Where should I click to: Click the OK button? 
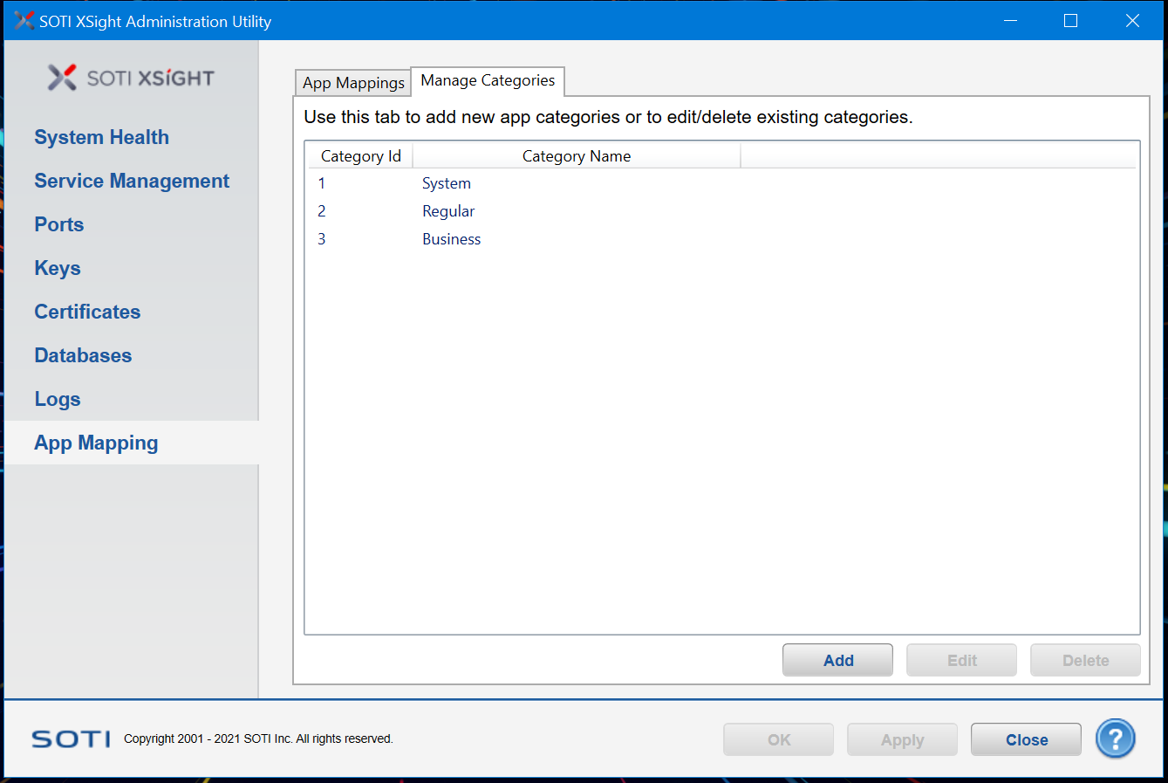coord(778,739)
